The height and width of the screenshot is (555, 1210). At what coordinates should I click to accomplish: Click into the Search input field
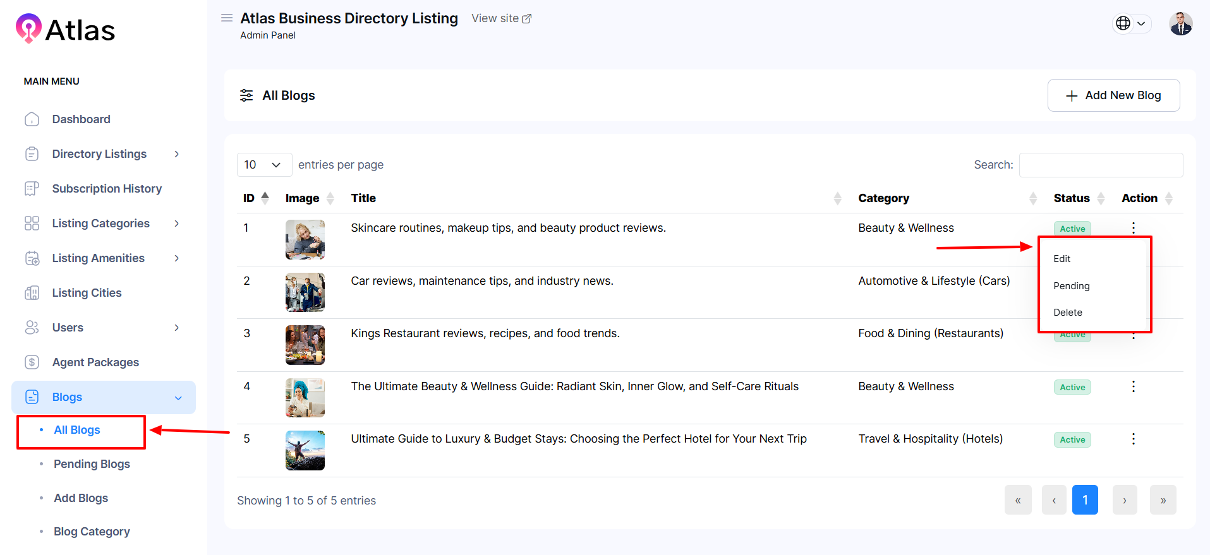point(1100,165)
